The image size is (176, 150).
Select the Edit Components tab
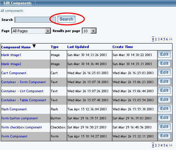tap(17, 3)
